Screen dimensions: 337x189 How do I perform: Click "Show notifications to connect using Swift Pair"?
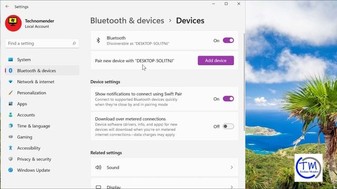click(138, 94)
